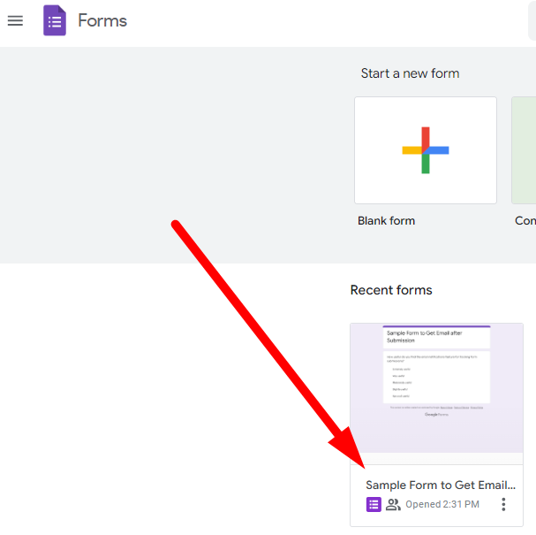
Task: Click the question text in form preview
Action: click(x=431, y=356)
